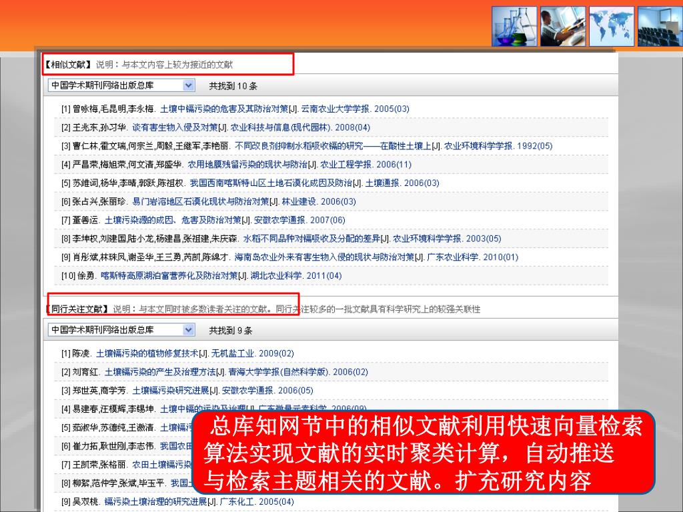The width and height of the screenshot is (683, 512).
Task: Open article 土壤镉污染研究进展
Action: pos(171,391)
